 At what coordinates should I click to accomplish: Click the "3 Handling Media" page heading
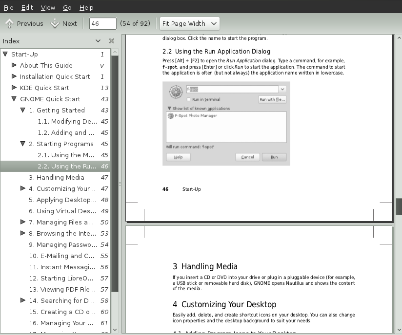205,266
